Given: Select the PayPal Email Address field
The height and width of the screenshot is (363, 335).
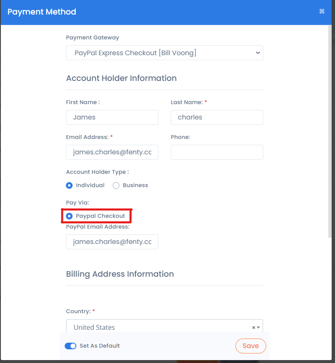Looking at the screenshot, I should coord(112,242).
